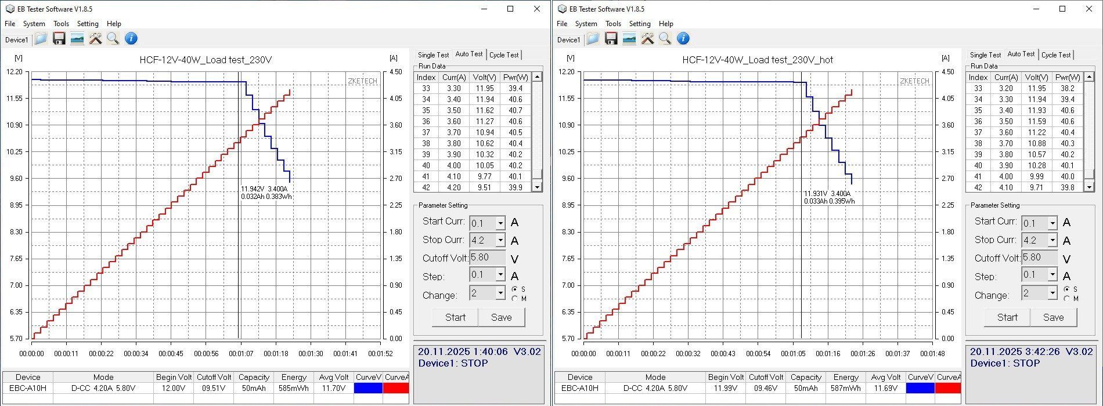Click the floppy disk save icon in right window
The height and width of the screenshot is (406, 1103).
[x=611, y=39]
